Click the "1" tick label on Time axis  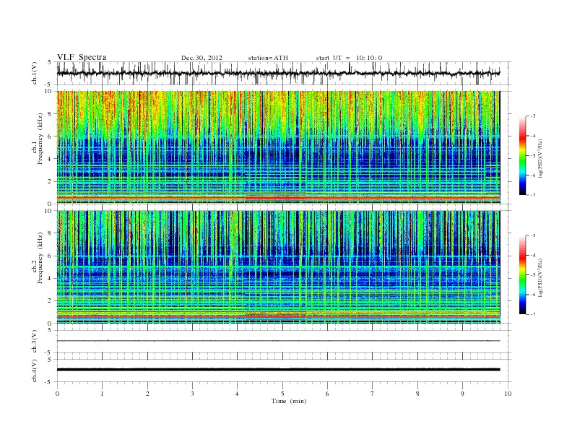click(x=102, y=394)
